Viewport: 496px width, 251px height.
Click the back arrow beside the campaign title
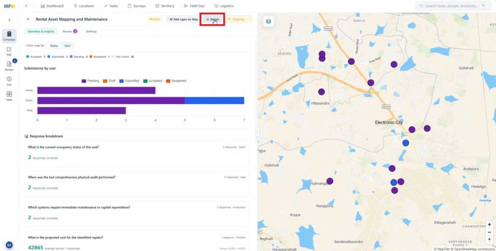pyautogui.click(x=28, y=19)
